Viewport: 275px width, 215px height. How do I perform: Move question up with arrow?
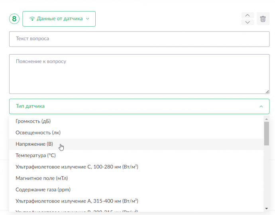(x=247, y=16)
